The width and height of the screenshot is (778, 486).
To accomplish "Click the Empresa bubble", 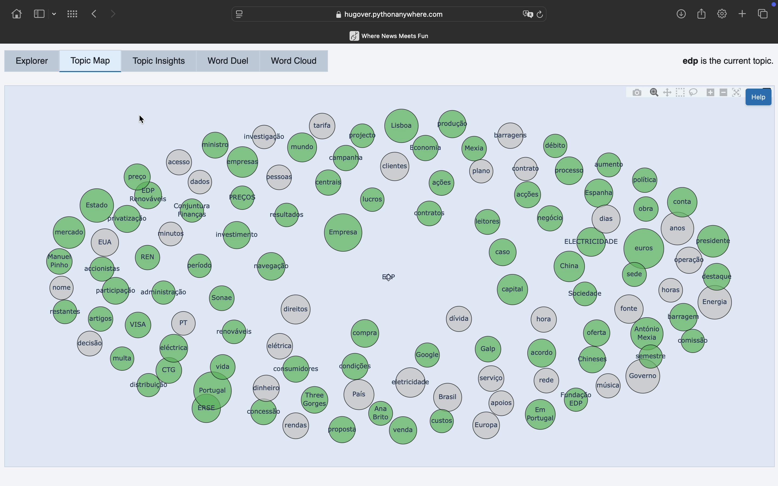I will [343, 232].
